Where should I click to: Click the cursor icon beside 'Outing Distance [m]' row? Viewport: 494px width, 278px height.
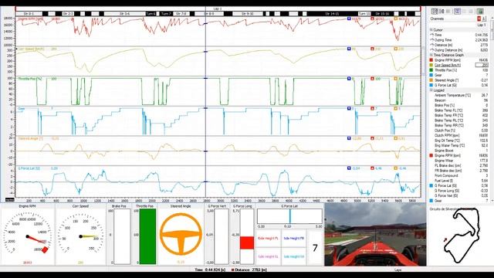coord(432,50)
